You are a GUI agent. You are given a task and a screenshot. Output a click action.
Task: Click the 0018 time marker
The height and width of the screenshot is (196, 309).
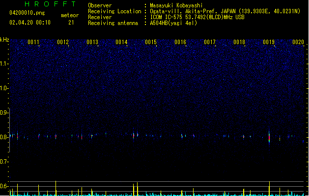239,42
